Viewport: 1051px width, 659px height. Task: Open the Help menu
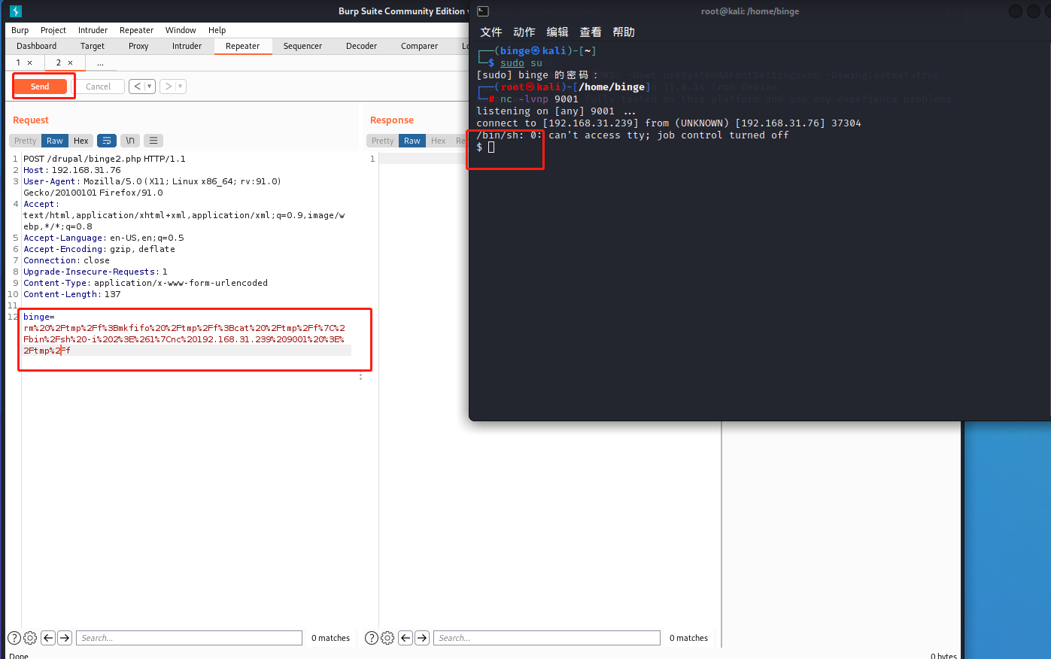[x=217, y=30]
